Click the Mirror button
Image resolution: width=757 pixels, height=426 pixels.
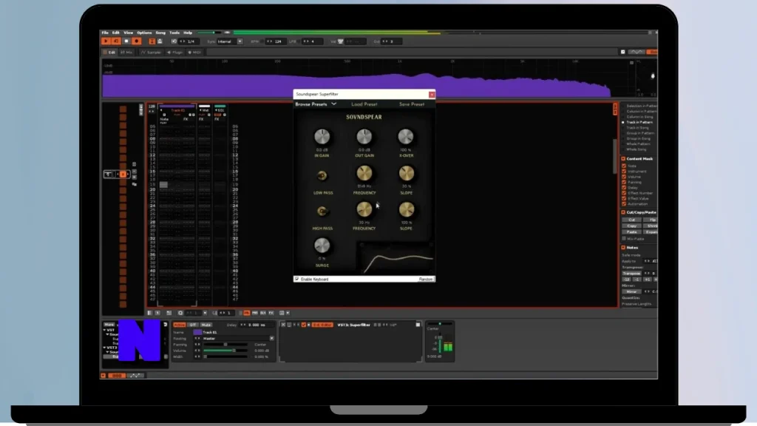631,291
